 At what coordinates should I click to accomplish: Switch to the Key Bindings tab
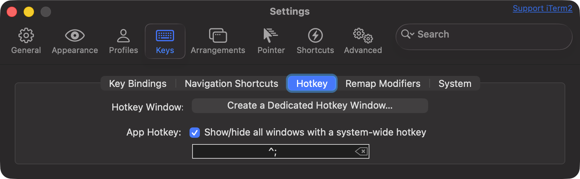pyautogui.click(x=138, y=84)
